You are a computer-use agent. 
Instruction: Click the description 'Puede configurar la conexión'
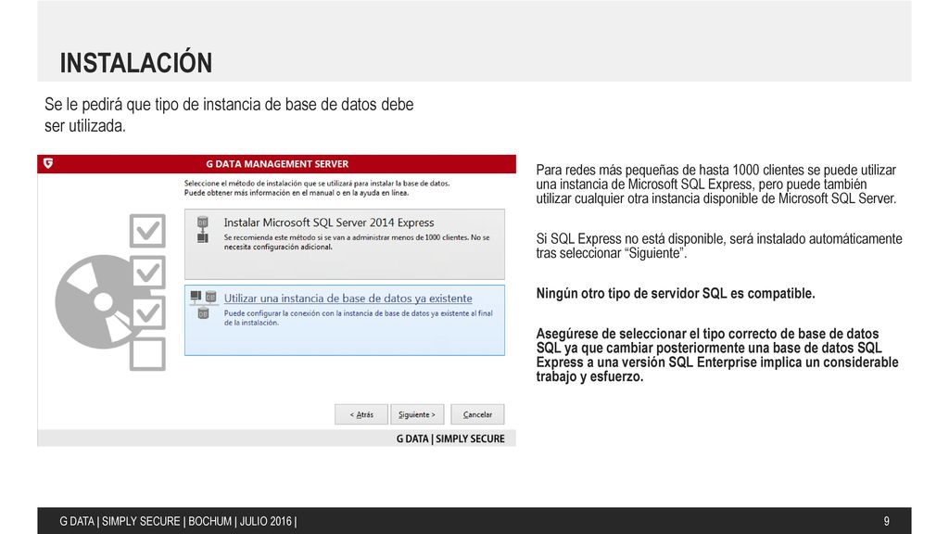359,318
